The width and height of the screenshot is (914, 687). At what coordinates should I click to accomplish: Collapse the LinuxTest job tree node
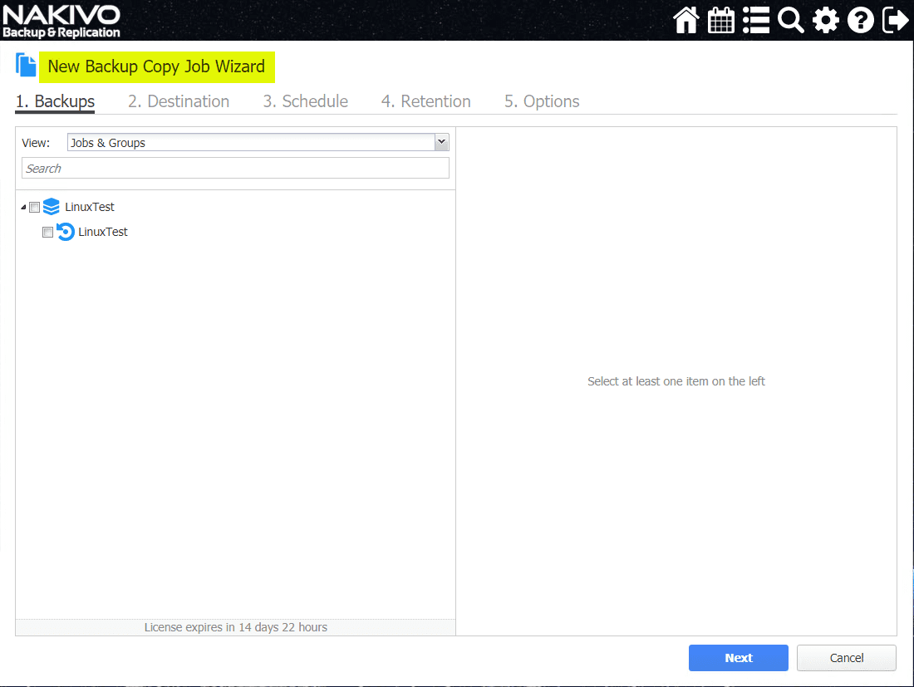[x=23, y=207]
